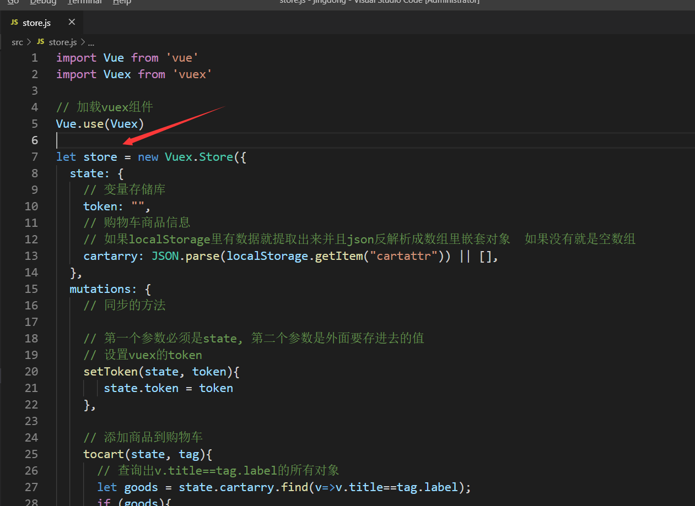
Task: Click the "store" variable on line 7
Action: click(x=100, y=157)
